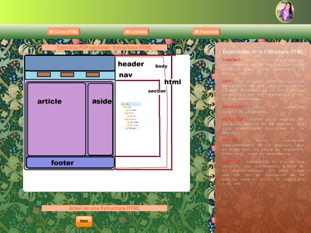Click the red 'section:' term
Image resolution: width=311 pixels, height=233 pixels.
[234, 106]
